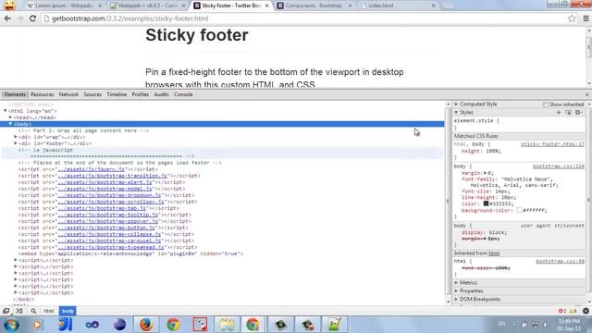Open bootstrap.css:224 source link
This screenshot has height=333, width=592.
[559, 166]
